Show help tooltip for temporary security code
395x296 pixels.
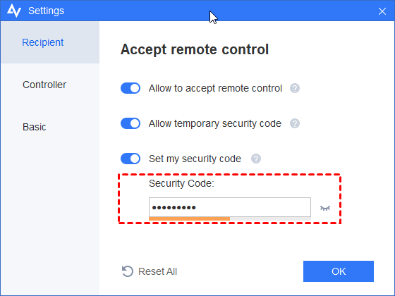[x=295, y=123]
